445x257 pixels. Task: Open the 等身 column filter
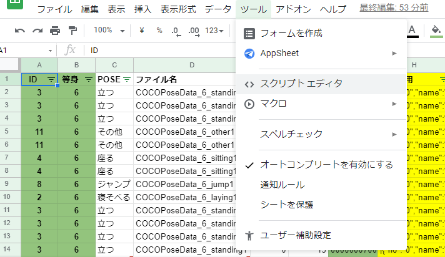89,80
